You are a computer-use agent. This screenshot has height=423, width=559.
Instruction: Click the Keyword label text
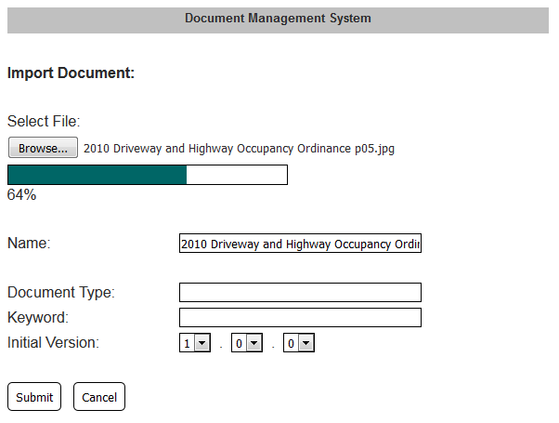pyautogui.click(x=38, y=317)
